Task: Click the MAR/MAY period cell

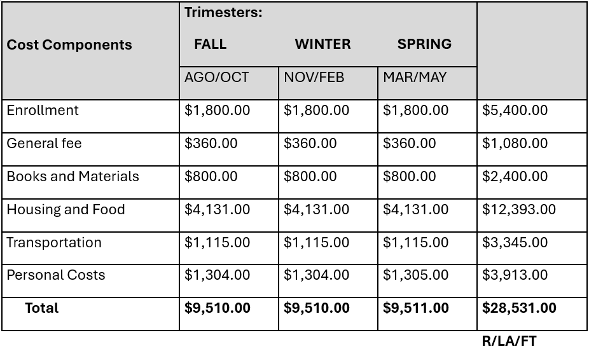Action: 415,78
